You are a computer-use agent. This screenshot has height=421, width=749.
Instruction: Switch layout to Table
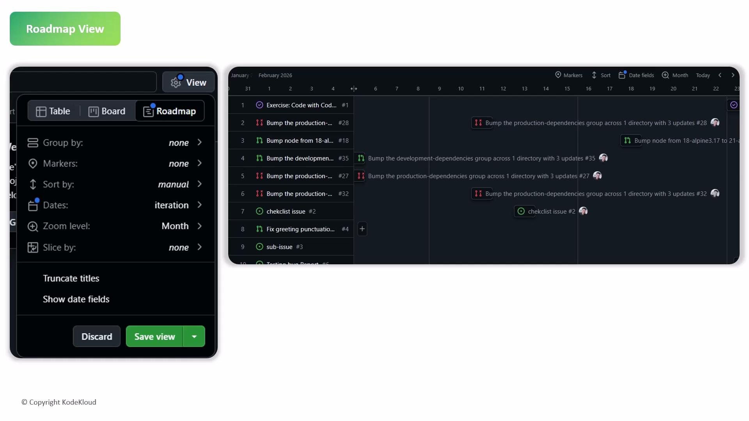point(53,111)
